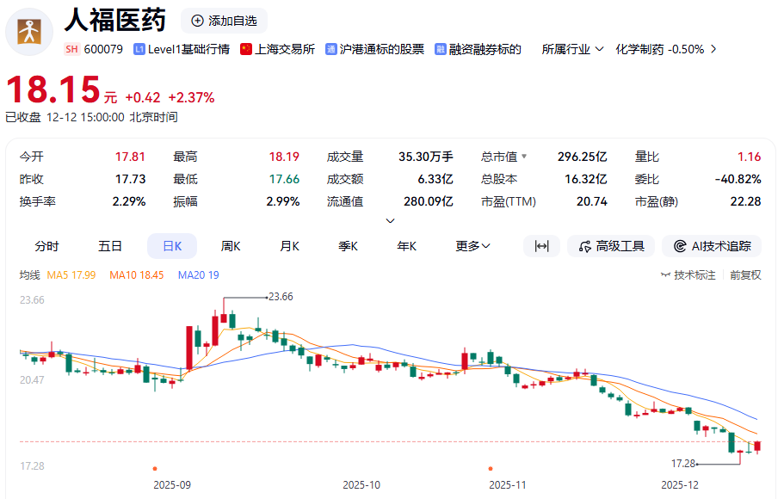Open AI技术追踪 feature
The width and height of the screenshot is (784, 499).
pos(718,246)
